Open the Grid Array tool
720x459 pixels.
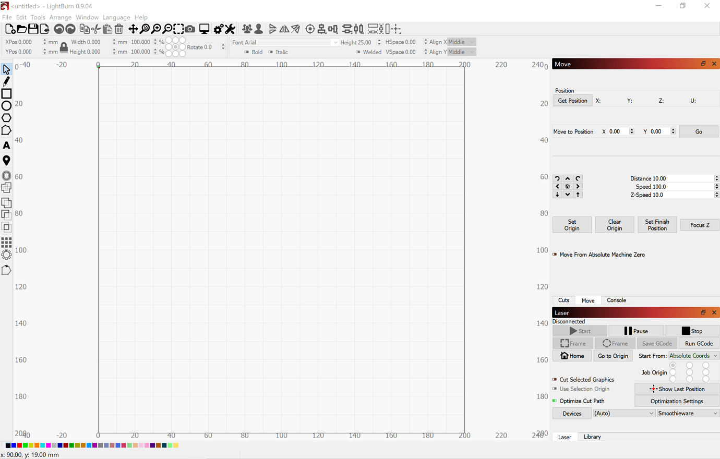6,243
